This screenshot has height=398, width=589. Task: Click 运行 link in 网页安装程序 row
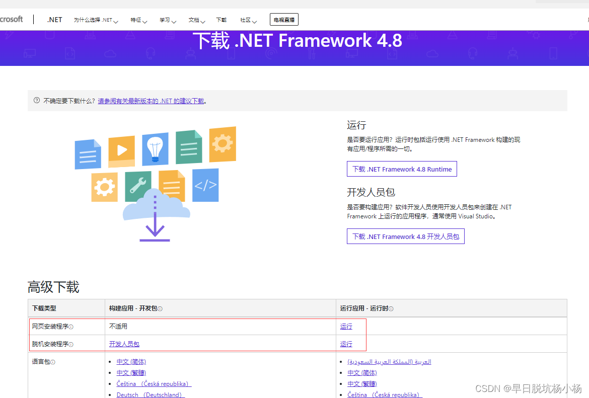[346, 326]
